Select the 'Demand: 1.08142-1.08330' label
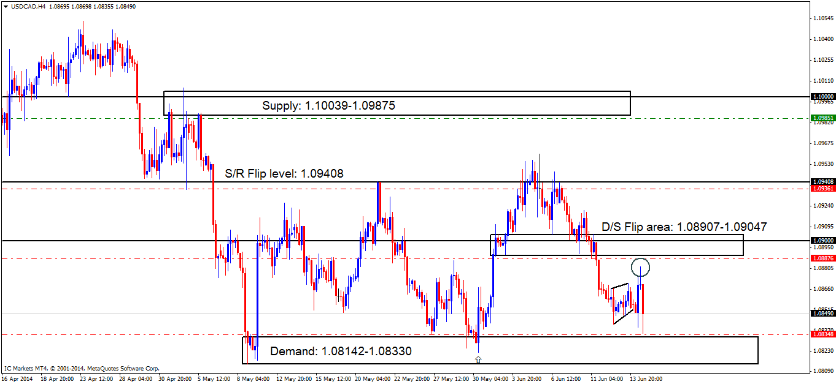This screenshot has height=384, width=836. 341,352
